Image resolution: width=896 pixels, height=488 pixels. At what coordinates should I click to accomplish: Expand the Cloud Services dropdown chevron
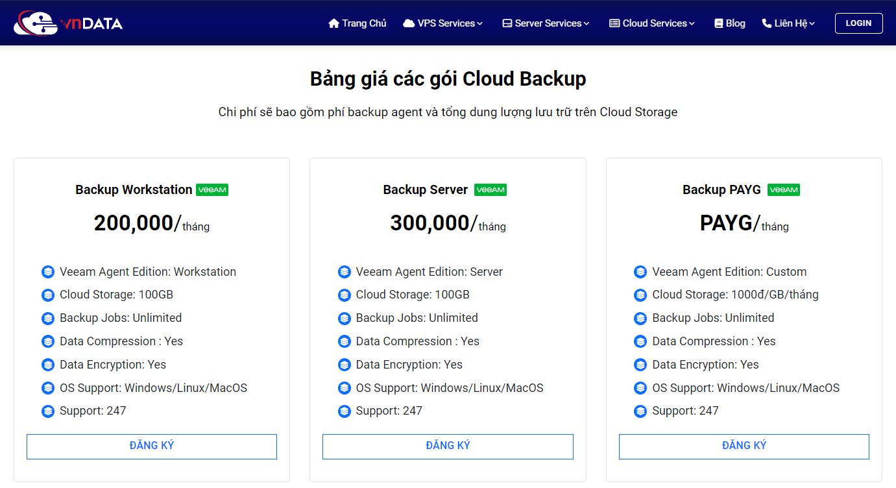pos(692,24)
